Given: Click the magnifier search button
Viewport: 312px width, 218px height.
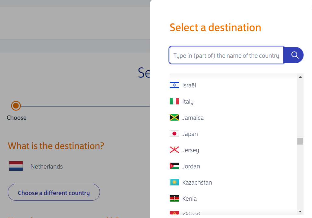Looking at the screenshot, I should tap(294, 55).
